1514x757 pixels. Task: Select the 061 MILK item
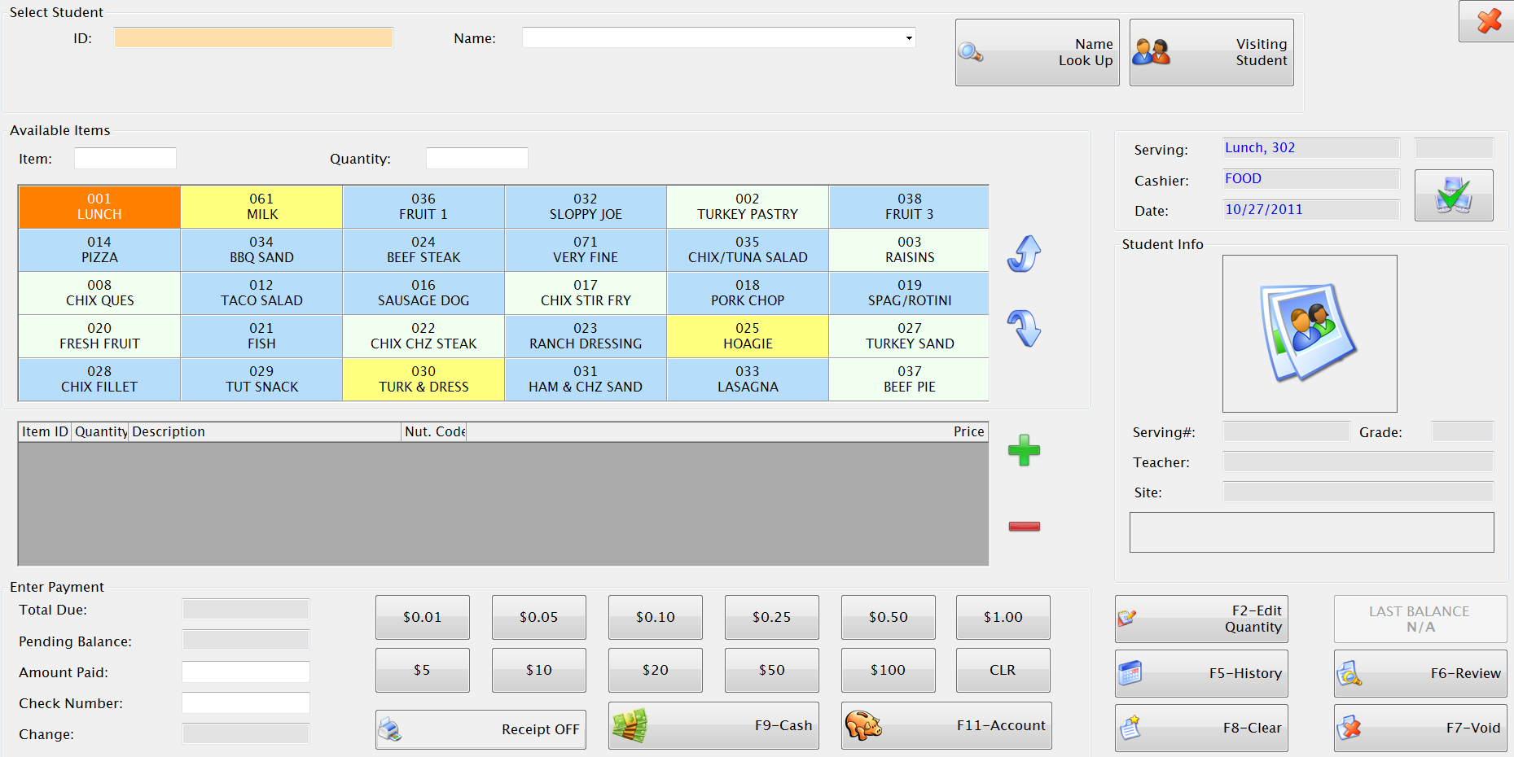[x=261, y=206]
